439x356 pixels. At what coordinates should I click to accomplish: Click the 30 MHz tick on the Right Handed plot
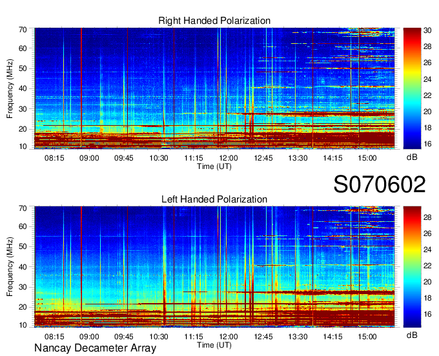click(x=23, y=109)
